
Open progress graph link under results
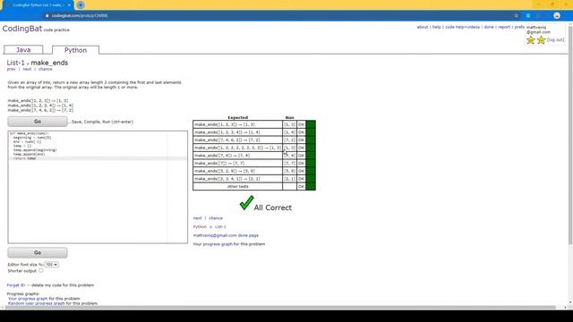[x=218, y=244]
